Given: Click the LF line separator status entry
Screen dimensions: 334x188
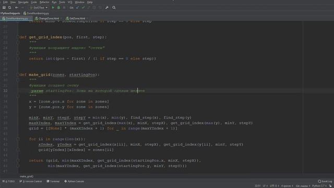Looking at the screenshot, I should click(x=265, y=186).
